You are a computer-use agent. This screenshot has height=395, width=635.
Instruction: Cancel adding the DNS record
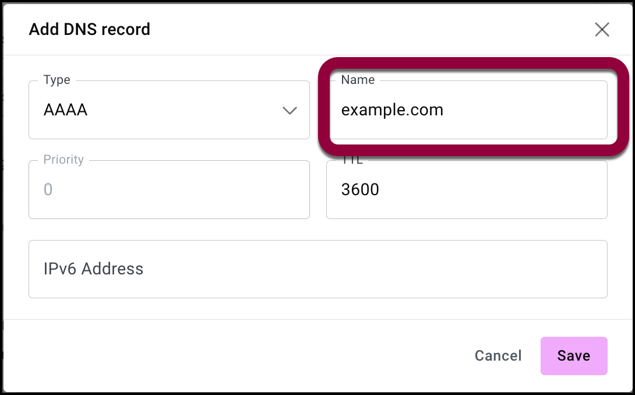point(498,356)
